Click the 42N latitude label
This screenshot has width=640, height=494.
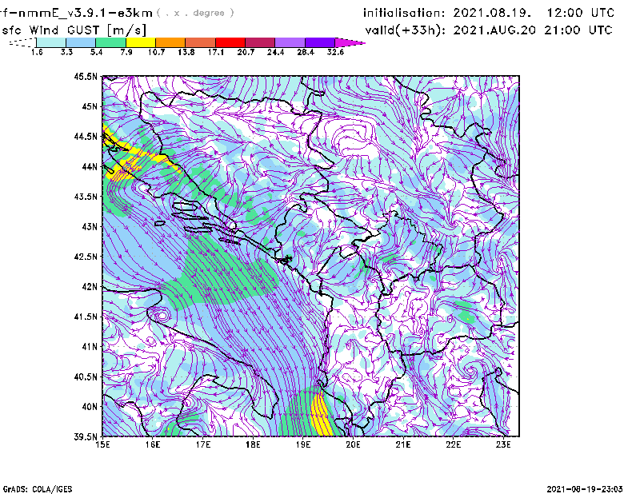point(90,286)
